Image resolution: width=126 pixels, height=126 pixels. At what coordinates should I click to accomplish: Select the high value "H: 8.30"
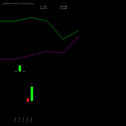pos(64,7)
